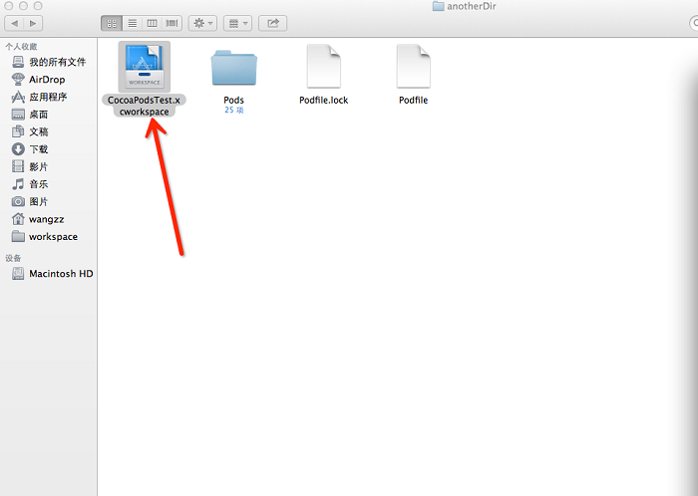Open 应用程序 in the sidebar
The image size is (698, 496).
pyautogui.click(x=49, y=97)
